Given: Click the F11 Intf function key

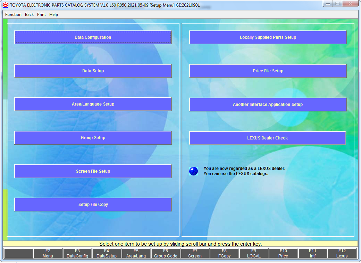Looking at the screenshot, I should click(313, 253).
